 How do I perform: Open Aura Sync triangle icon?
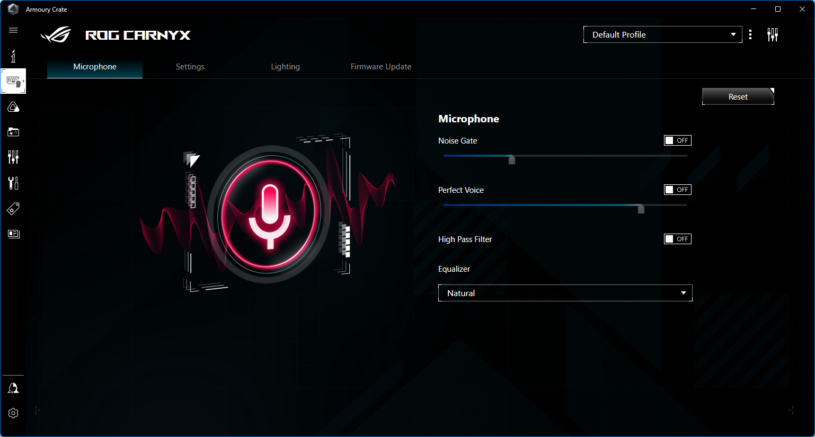coord(13,107)
